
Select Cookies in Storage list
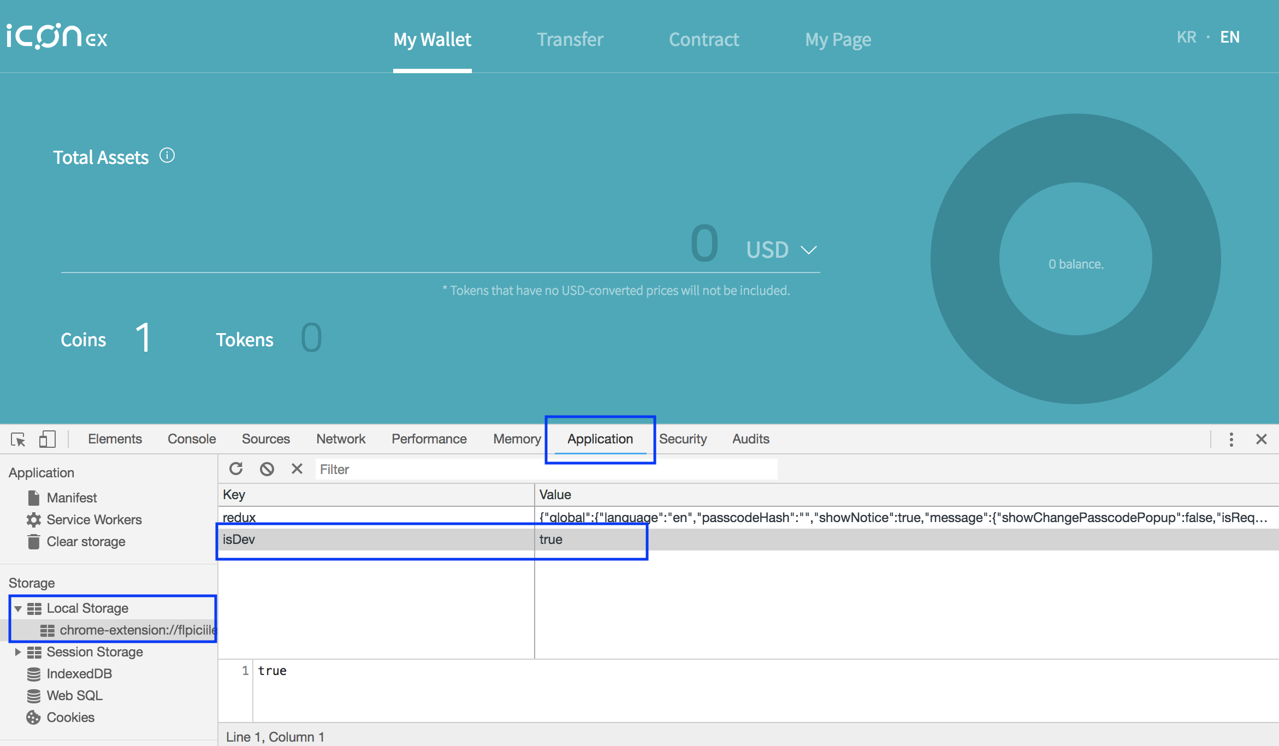point(70,717)
